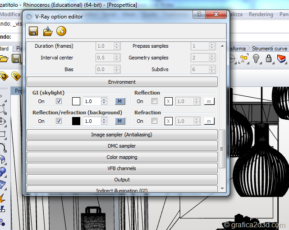This screenshot has width=289, height=230.
Task: Select the blue spheres tool in left sidebar
Action: coord(3,172)
